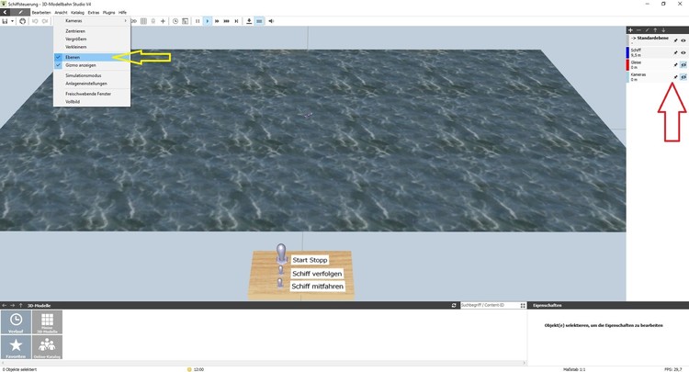
Task: Click the pencil edit mode icon
Action: (20, 12)
